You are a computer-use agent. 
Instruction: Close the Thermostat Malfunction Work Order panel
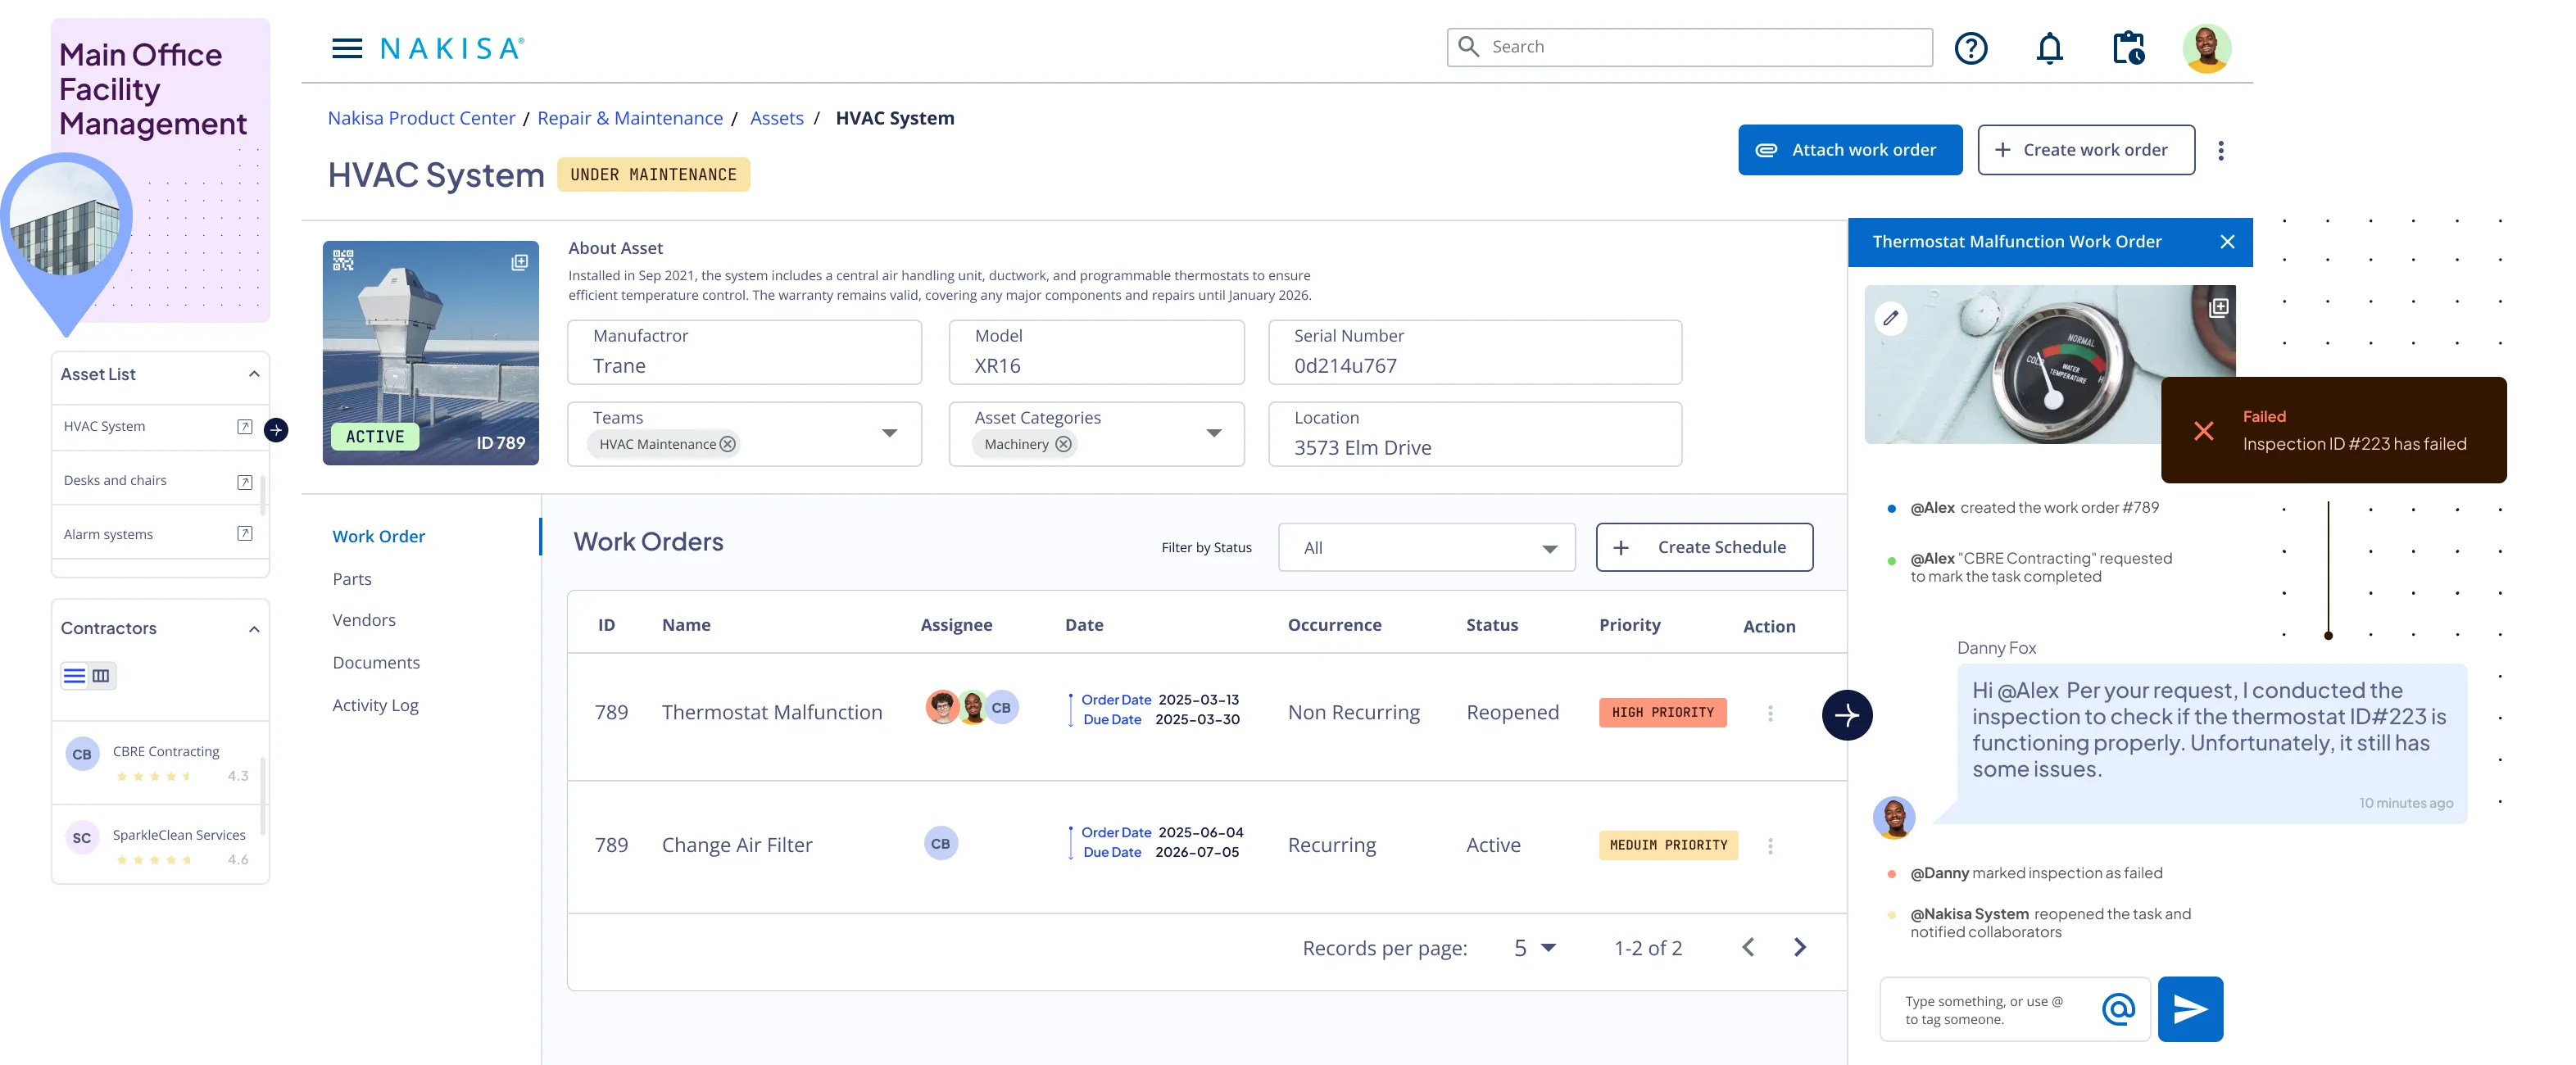pyautogui.click(x=2226, y=242)
